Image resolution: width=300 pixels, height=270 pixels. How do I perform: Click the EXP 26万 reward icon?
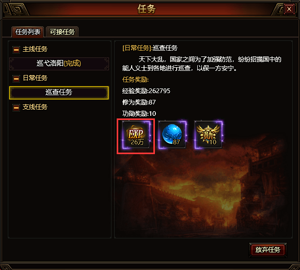point(136,136)
